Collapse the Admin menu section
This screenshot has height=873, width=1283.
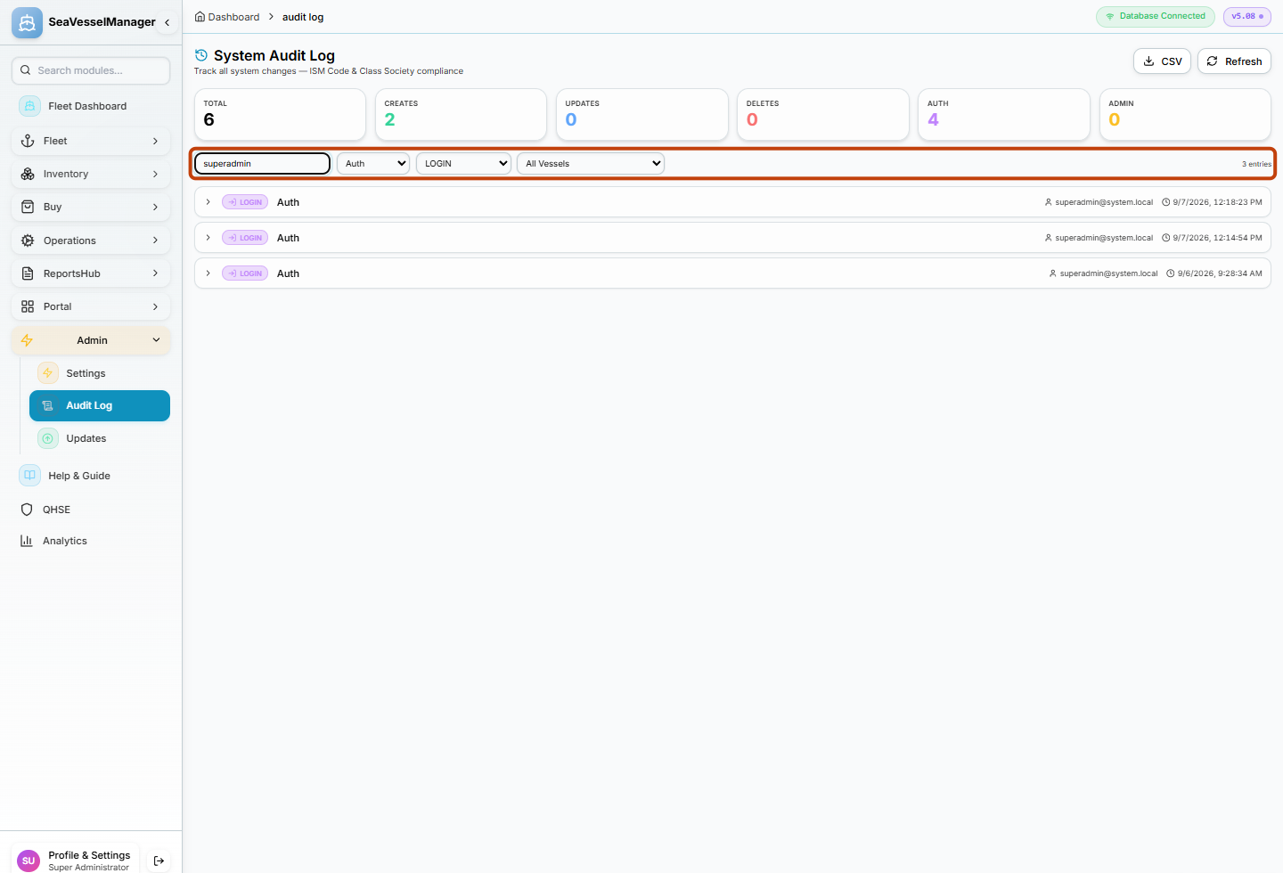click(91, 340)
